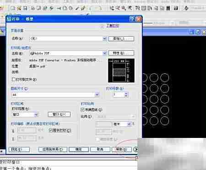The width and height of the screenshot is (206, 170).
Task: Open the 毫米 units dropdown
Action: pyautogui.click(x=129, y=124)
